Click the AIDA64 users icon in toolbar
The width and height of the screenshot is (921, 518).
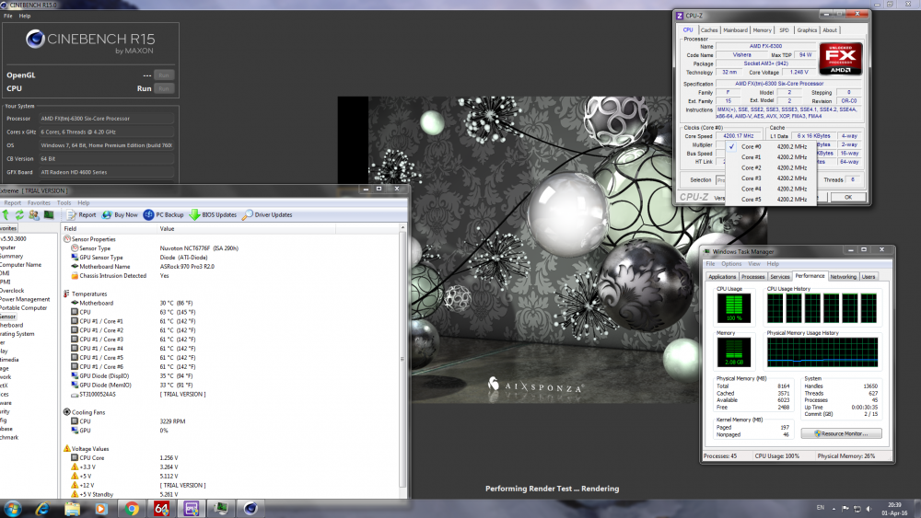pyautogui.click(x=34, y=214)
